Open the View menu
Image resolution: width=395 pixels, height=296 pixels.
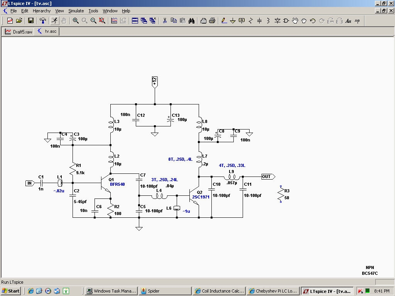[x=59, y=11]
